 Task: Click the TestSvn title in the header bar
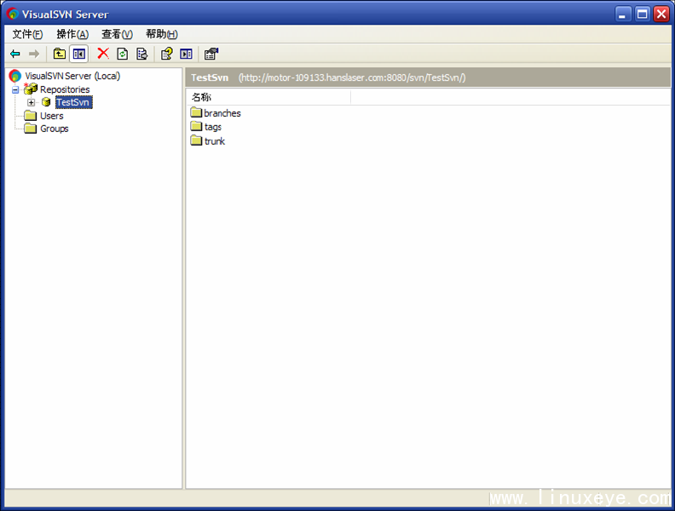210,78
